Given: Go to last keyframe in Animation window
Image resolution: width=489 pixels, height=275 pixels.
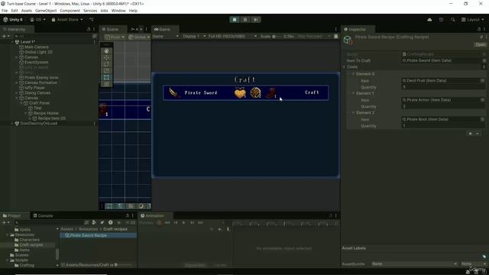Looking at the screenshot, I should (x=200, y=222).
